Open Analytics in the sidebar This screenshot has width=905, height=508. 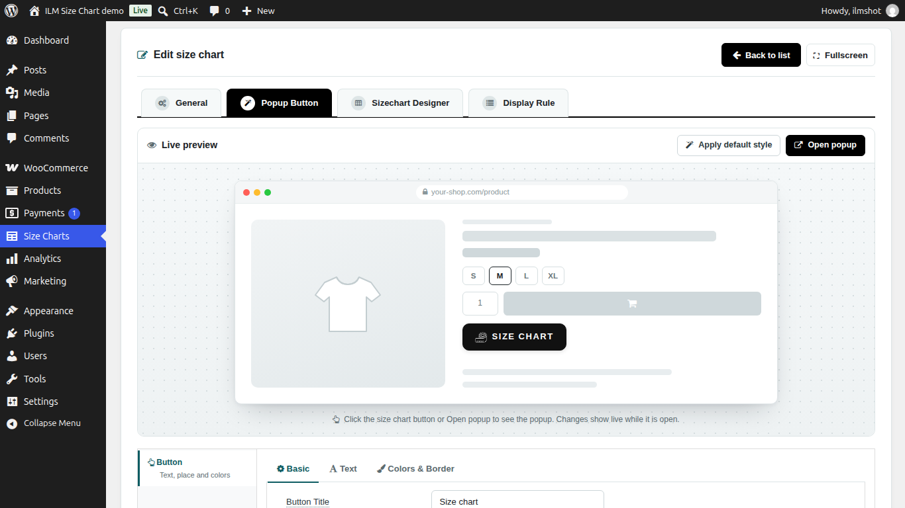point(53,259)
